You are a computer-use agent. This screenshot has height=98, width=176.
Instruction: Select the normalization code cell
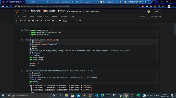pos(94,76)
